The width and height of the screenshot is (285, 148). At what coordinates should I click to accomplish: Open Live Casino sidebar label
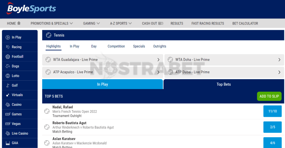tap(20, 133)
